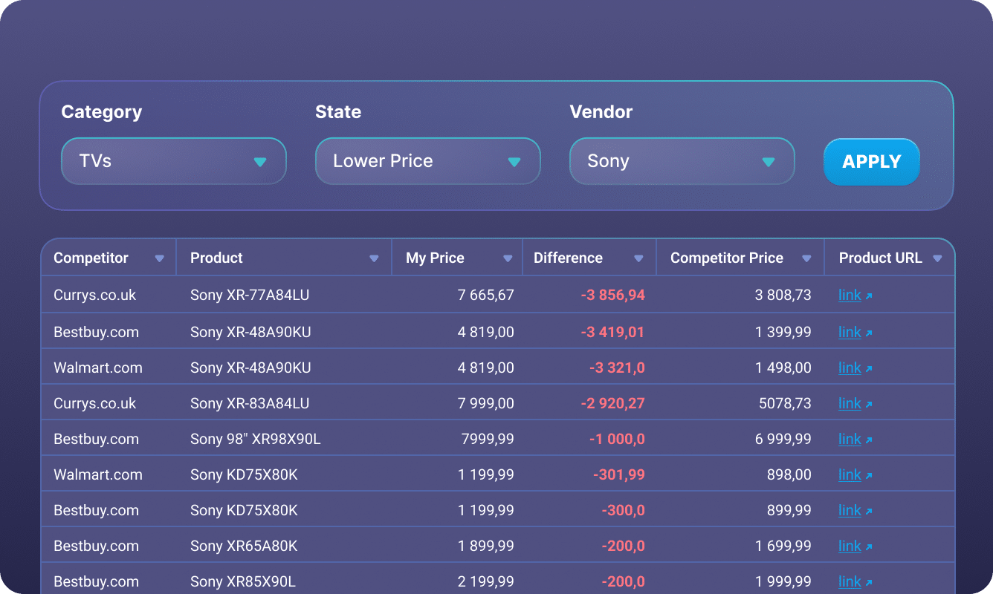Click the Product column sort arrow
Viewport: 993px width, 594px height.
point(374,258)
